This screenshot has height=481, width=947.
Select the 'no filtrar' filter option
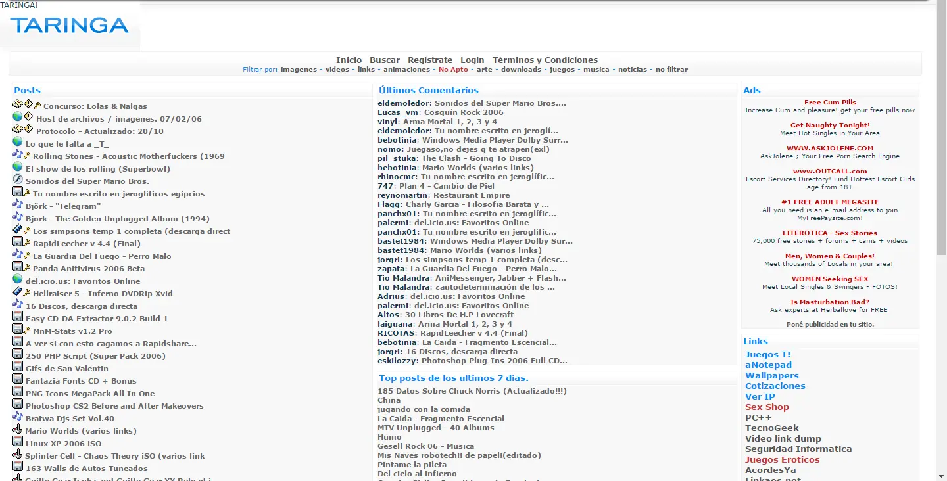click(672, 70)
